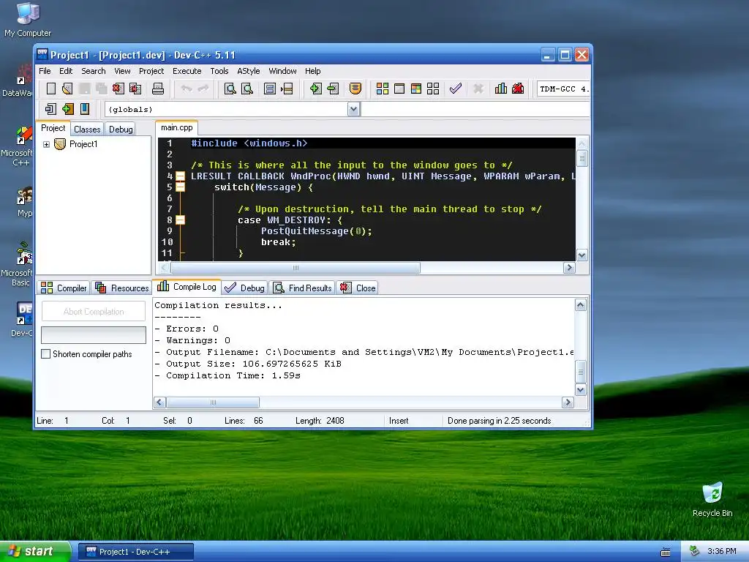Click the Open project or file icon
Viewport: 749px width, 562px height.
pyautogui.click(x=67, y=89)
